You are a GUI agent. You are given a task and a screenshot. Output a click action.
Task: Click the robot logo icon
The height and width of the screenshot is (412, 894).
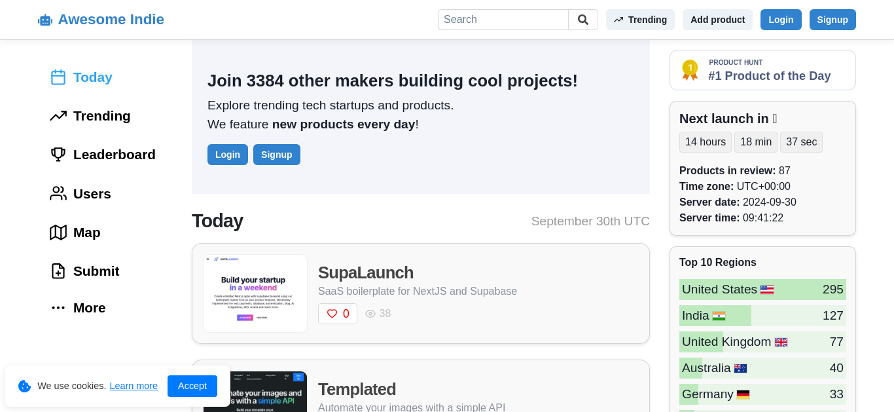45,20
